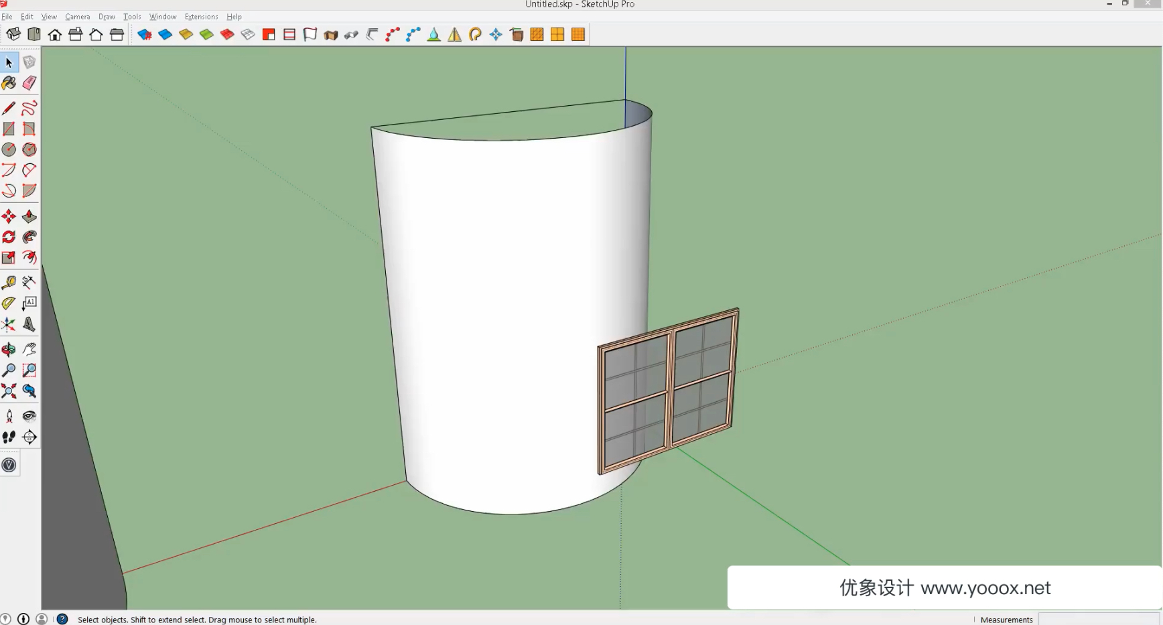Click the Orbit tool
Image resolution: width=1163 pixels, height=625 pixels.
[x=9, y=349]
